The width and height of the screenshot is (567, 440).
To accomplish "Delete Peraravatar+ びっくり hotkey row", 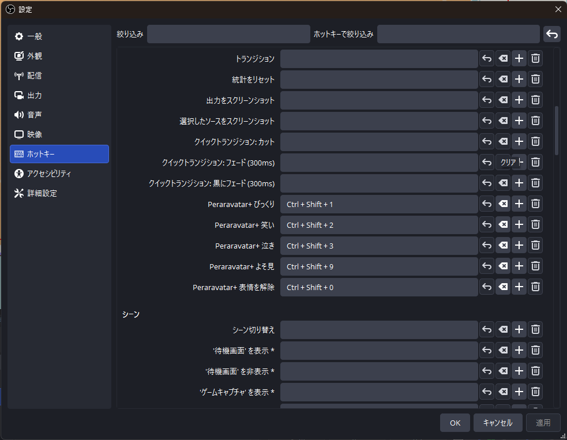I will tap(535, 204).
